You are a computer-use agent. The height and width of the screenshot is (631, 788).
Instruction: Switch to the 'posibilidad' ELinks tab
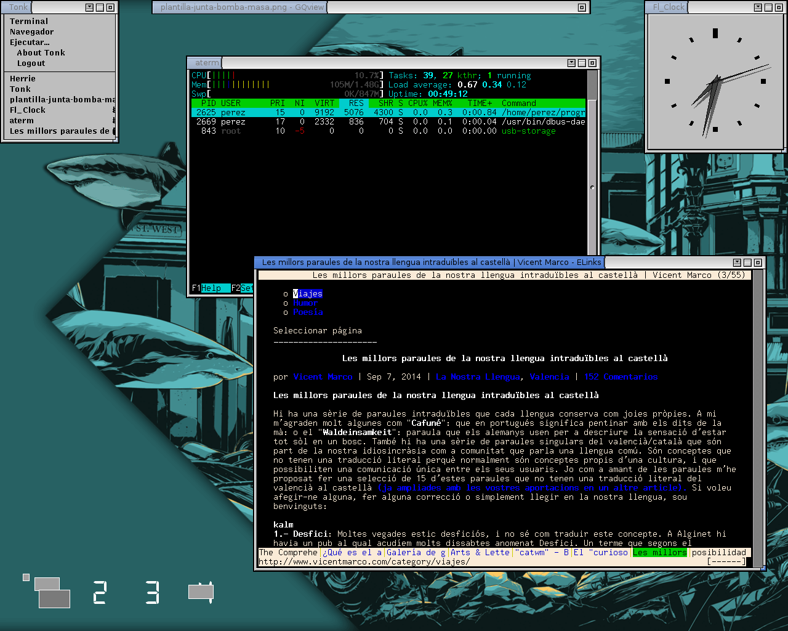coord(719,553)
